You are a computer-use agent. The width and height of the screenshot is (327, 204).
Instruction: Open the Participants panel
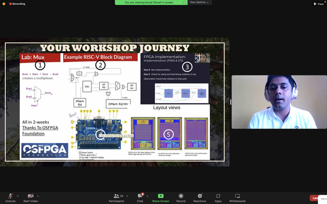117,198
